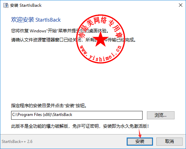Open the 浏览... browse folder dialog

pyautogui.click(x=161, y=115)
